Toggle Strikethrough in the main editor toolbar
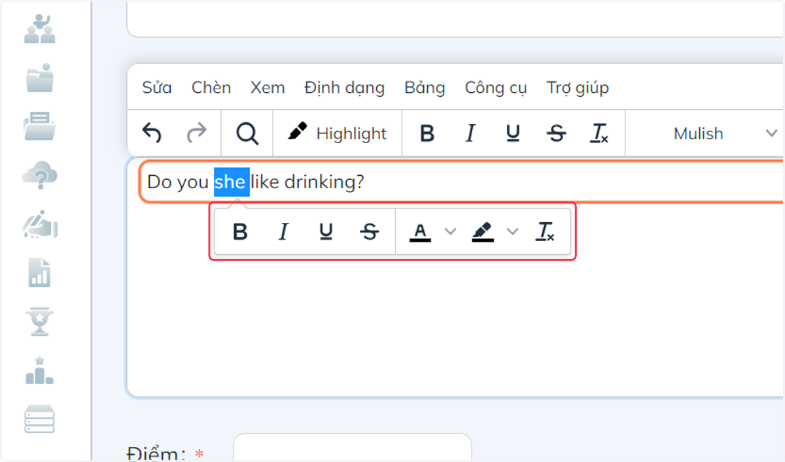 pos(556,133)
